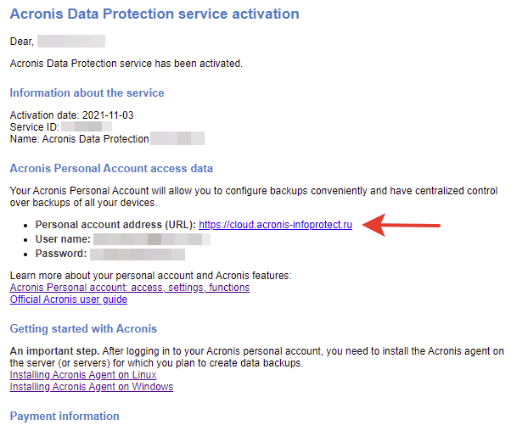Viewport: 528px width, 431px height.
Task: Click the Payment information heading
Action: 65,417
